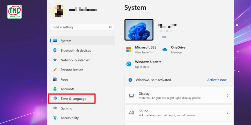This screenshot has width=251, height=125.
Task: Click the Time & language globe icon
Action: coord(55,98)
